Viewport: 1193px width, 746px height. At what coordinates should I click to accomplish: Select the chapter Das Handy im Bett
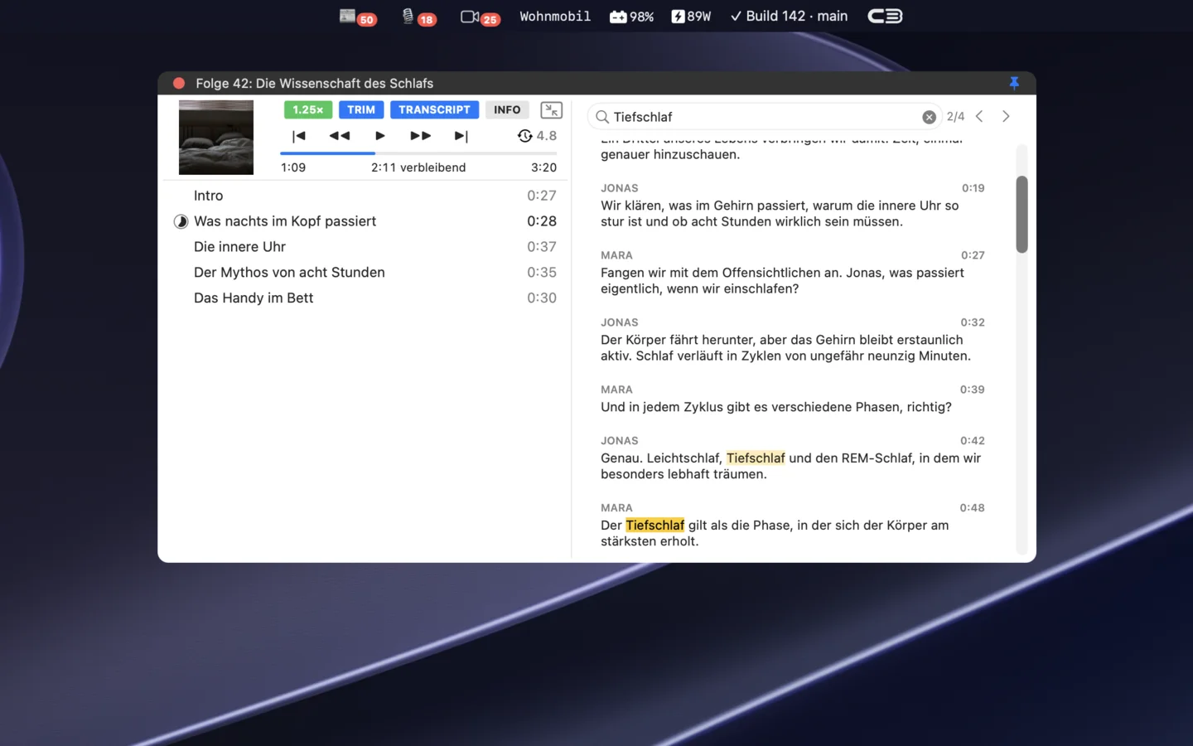366,298
